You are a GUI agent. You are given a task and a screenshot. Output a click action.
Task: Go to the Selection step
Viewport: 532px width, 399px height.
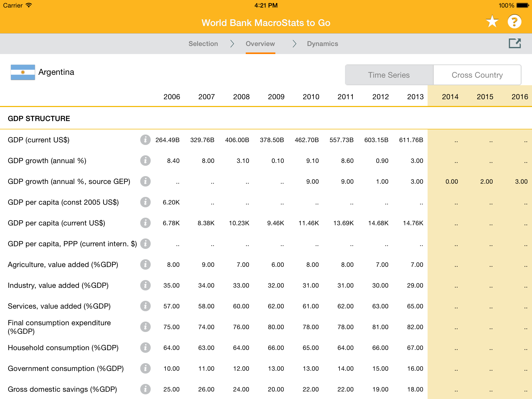tap(203, 44)
